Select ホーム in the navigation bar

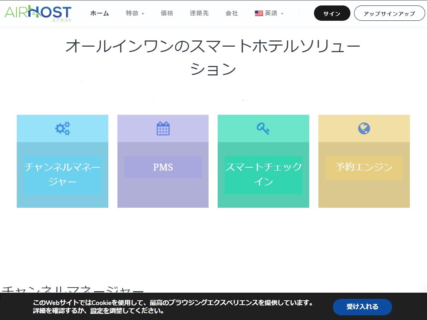(99, 13)
